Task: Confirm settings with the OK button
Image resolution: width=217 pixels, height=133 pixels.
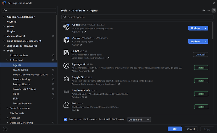Action: pos(175,129)
